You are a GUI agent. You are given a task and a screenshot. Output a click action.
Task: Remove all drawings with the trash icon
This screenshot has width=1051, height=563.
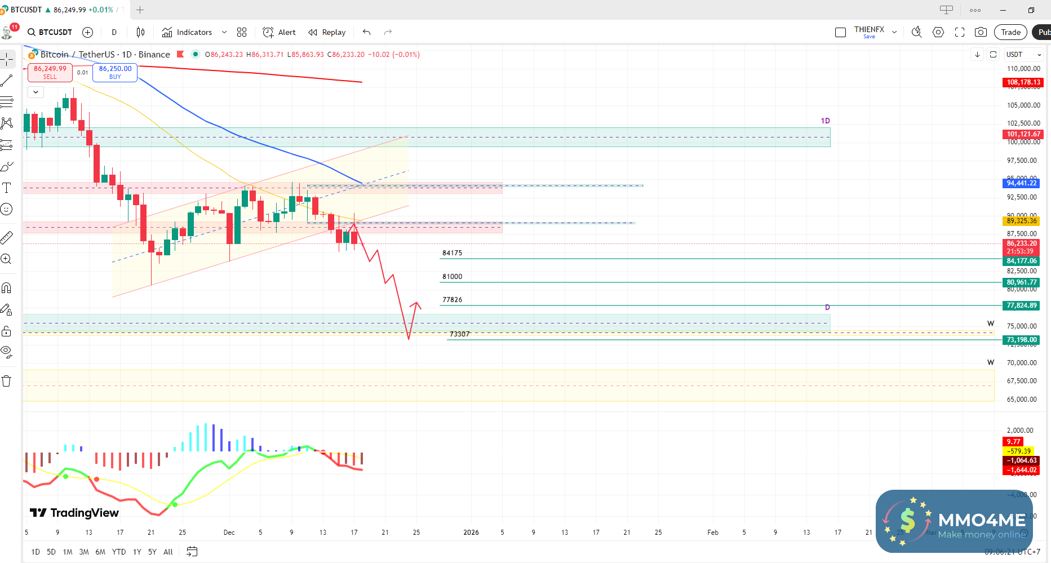(x=7, y=381)
